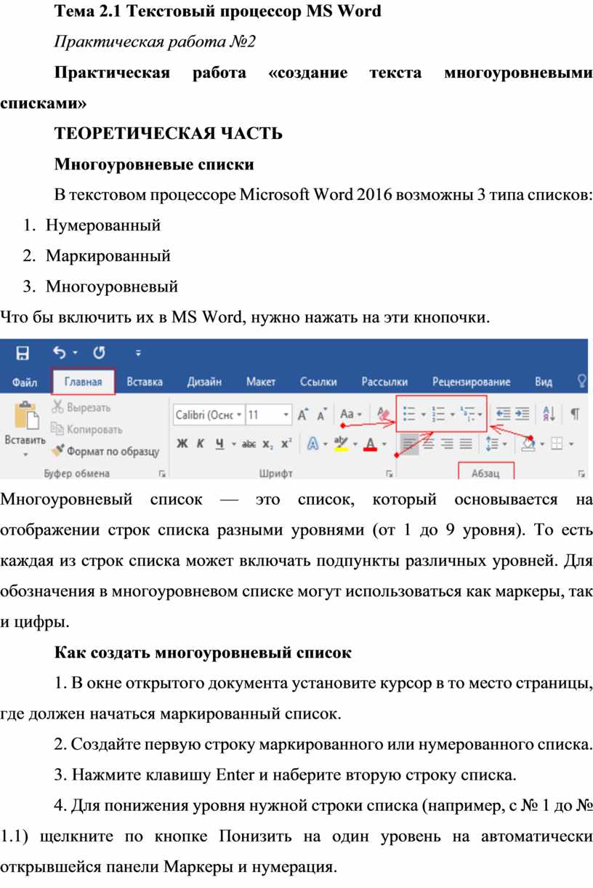Viewport: 593px width, 888px height.
Task: Click the bulleted list icon
Action: coord(409,415)
